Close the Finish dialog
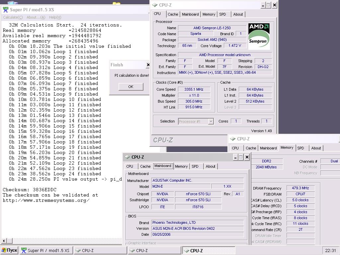 tap(148, 65)
